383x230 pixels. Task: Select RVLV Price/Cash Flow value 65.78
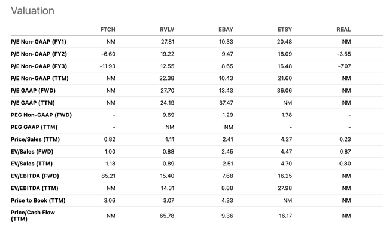coord(167,216)
